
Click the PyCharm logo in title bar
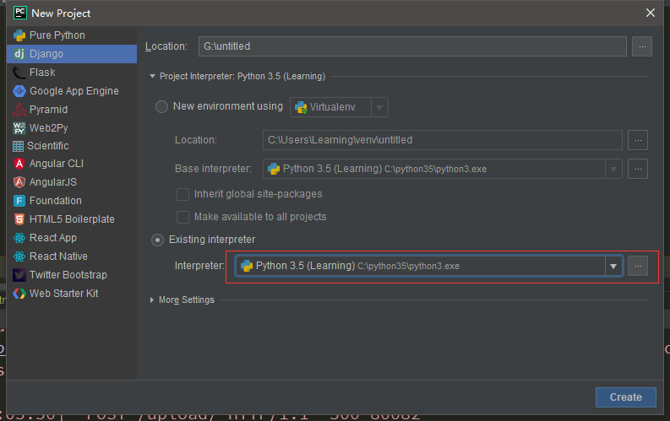tap(20, 13)
